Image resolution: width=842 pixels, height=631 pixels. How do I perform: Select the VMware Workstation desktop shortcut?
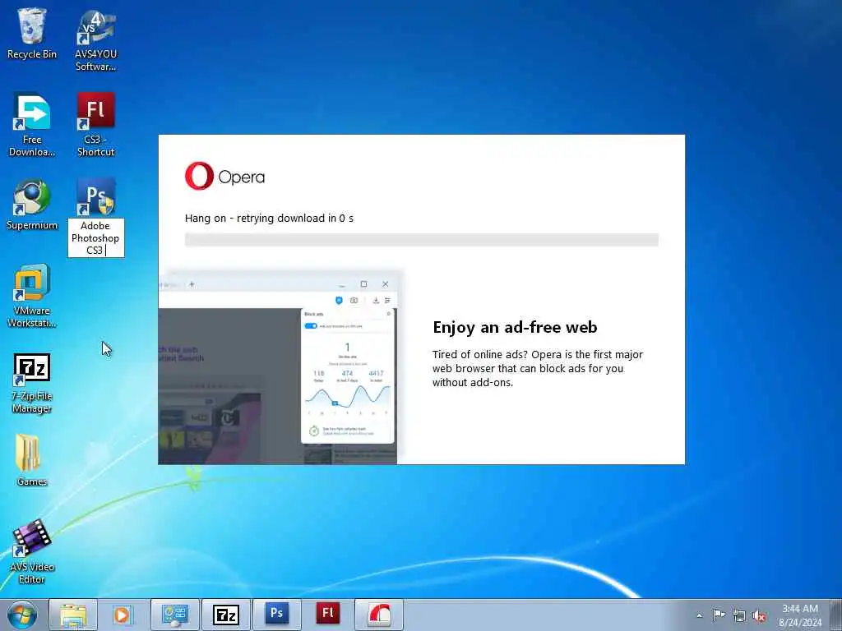32,295
